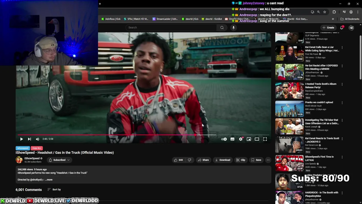Open Kai Cenat Reacts to JACKBOYS 2
Viewport: 362px width, 204px height.
(x=322, y=140)
